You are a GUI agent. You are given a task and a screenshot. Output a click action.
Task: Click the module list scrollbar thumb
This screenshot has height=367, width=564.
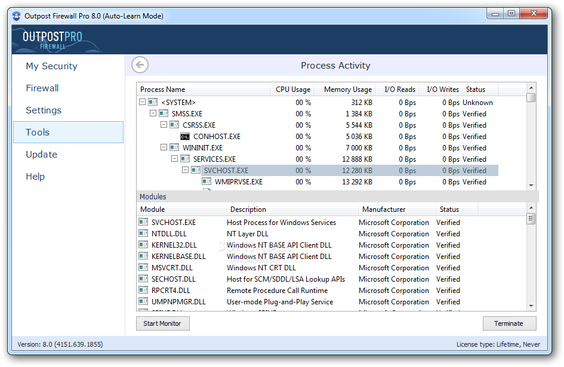pos(531,218)
